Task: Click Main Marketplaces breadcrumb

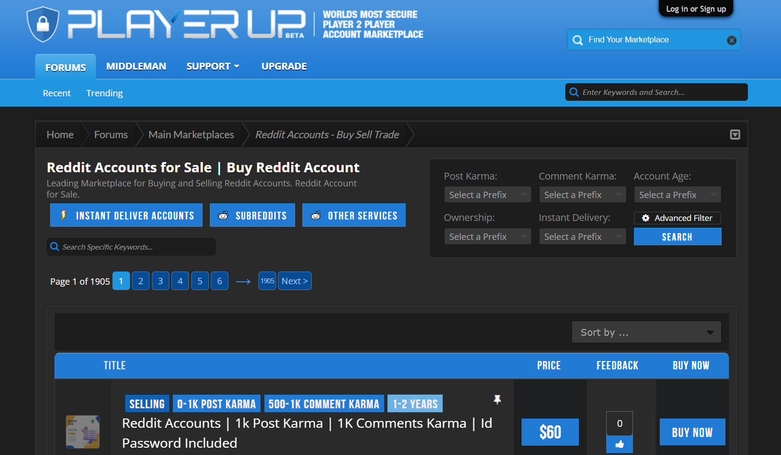Action: (x=191, y=135)
